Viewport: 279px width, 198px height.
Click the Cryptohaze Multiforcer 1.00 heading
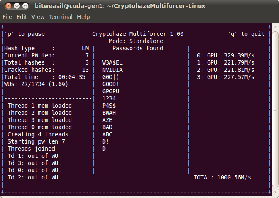click(137, 34)
